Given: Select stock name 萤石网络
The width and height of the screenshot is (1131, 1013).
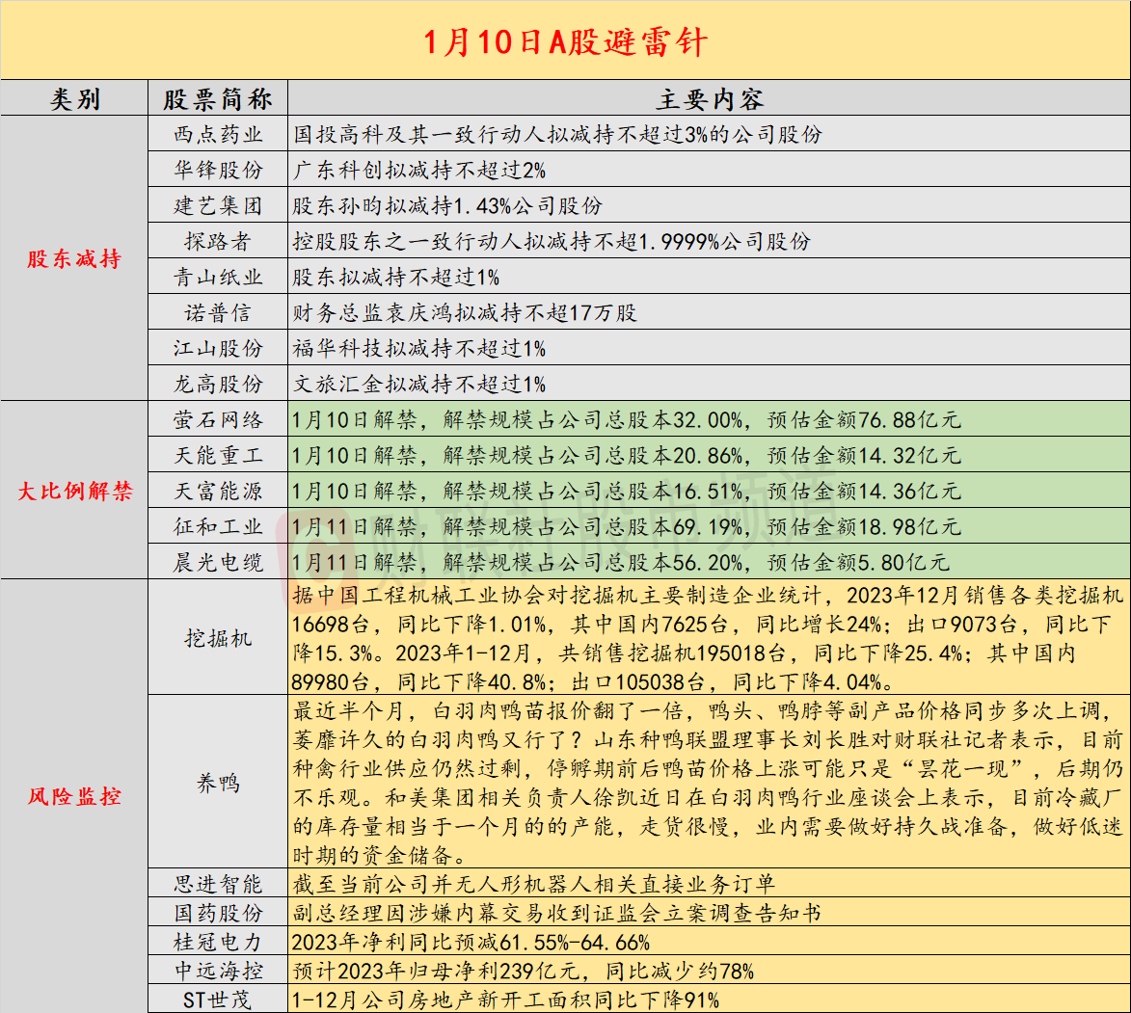Looking at the screenshot, I should [218, 419].
